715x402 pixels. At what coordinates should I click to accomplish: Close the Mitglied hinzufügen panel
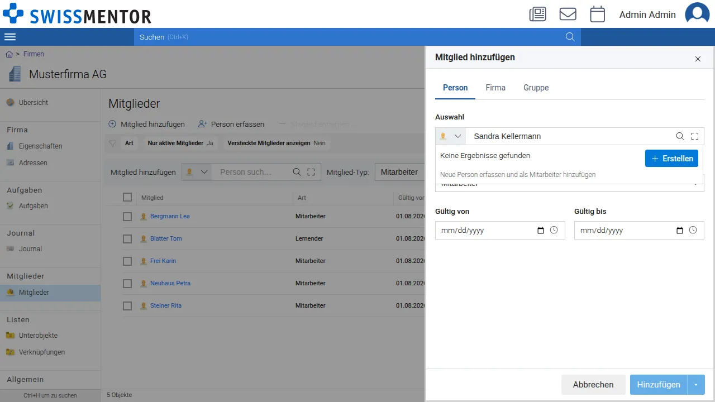coord(698,59)
